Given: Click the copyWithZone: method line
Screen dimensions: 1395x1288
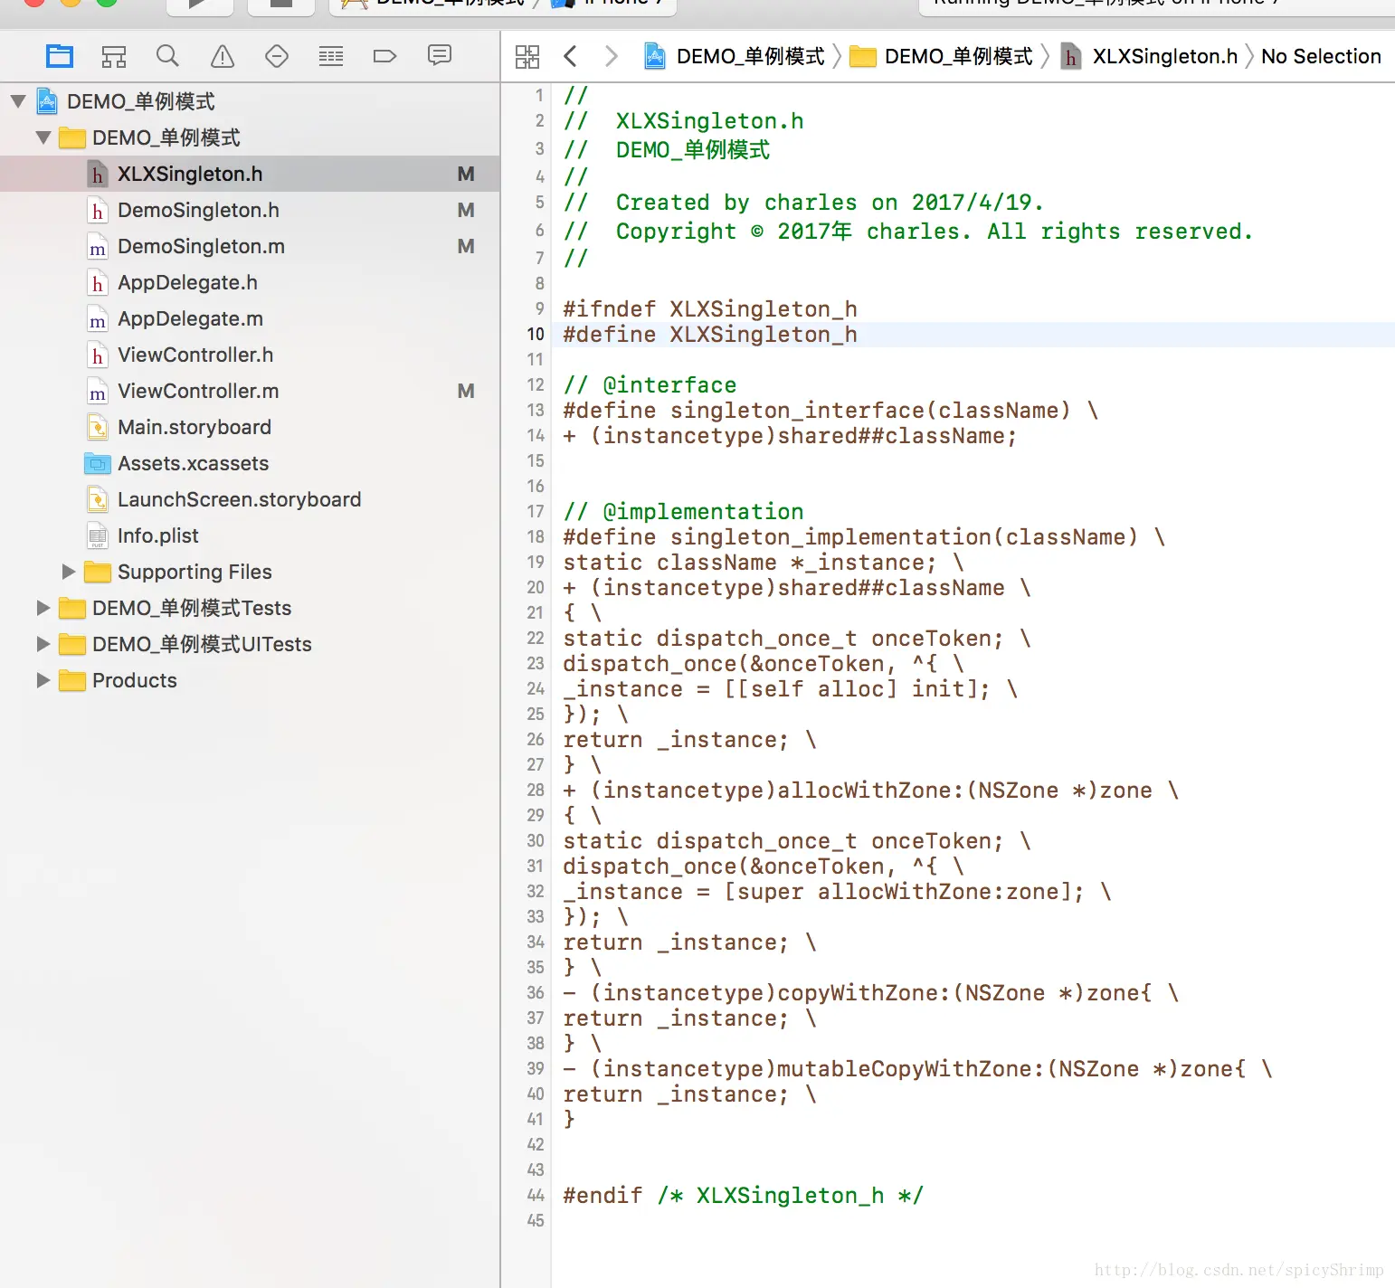Looking at the screenshot, I should (871, 993).
